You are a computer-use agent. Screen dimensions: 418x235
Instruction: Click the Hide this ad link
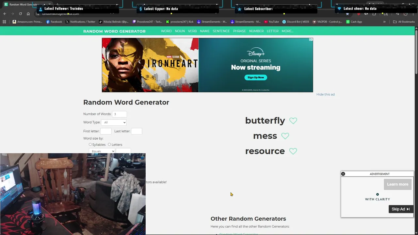pos(326,94)
